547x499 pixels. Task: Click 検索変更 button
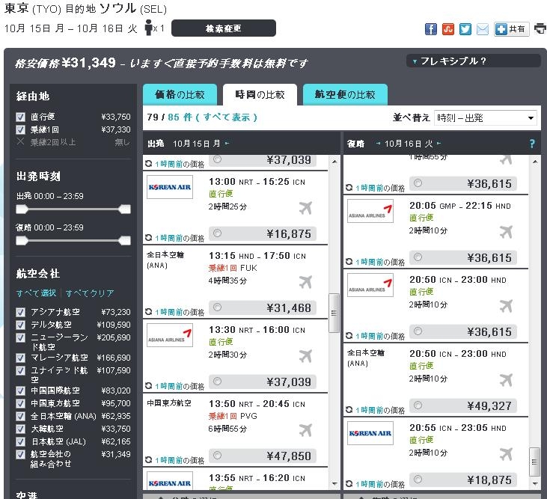click(x=224, y=28)
